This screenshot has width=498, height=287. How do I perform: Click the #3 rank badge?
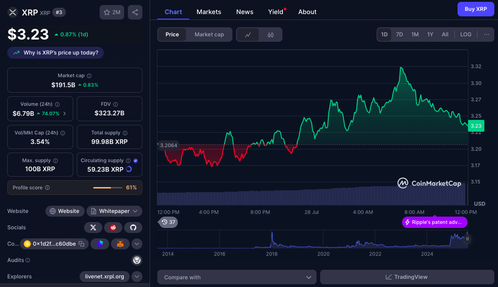click(x=59, y=12)
